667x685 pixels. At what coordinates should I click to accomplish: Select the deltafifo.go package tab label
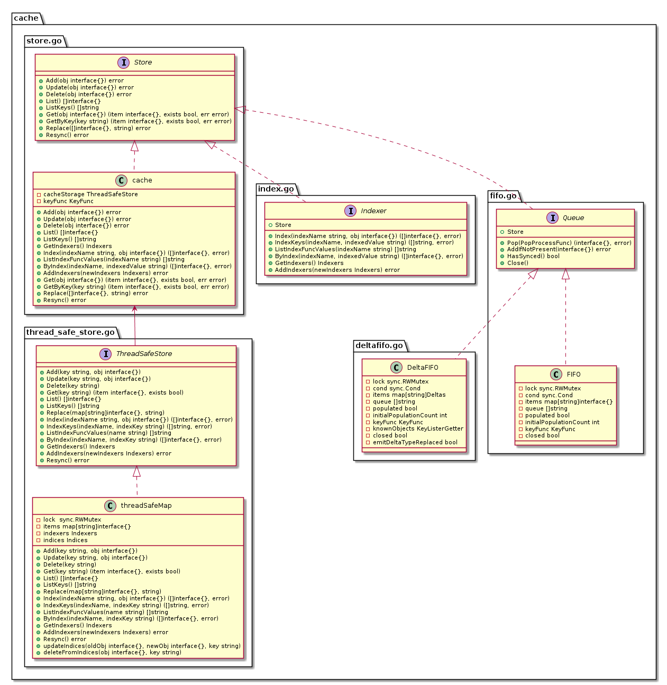tap(379, 345)
